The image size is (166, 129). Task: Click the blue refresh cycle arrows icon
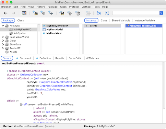(x=99, y=13)
